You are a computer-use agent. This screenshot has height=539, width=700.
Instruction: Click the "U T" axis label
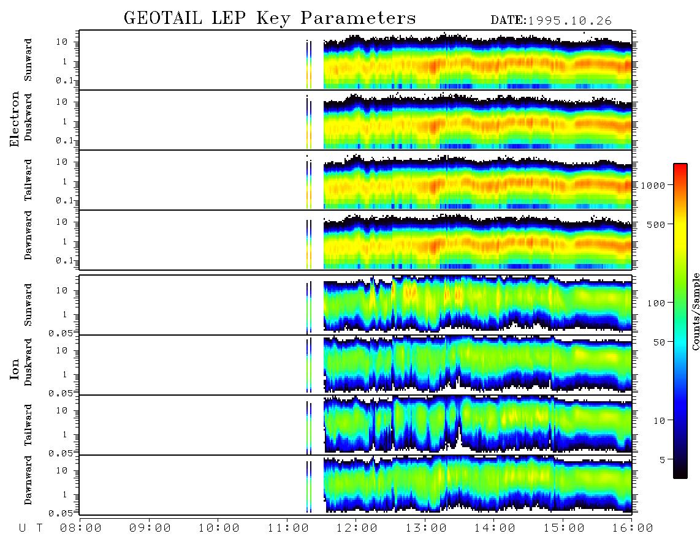(x=31, y=529)
